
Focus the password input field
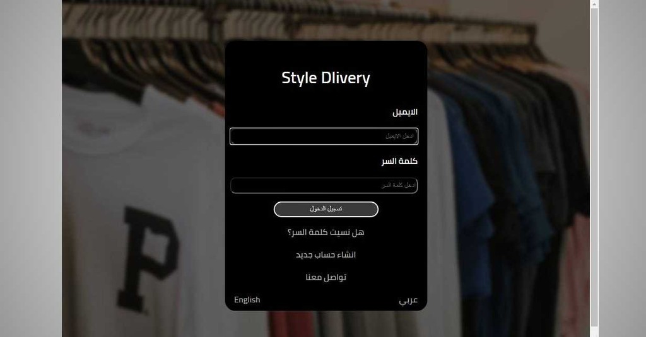tap(324, 186)
